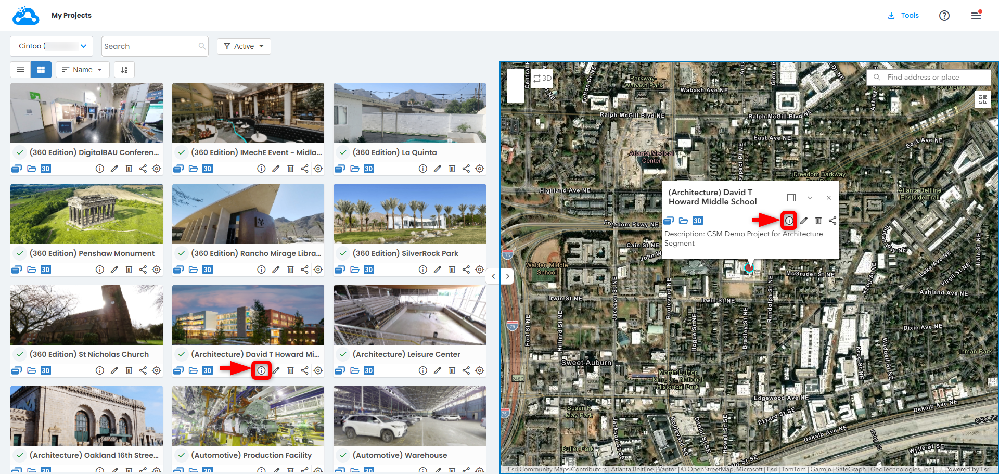This screenshot has height=474, width=999.
Task: Open the IMechE Event project title
Action: pos(257,152)
